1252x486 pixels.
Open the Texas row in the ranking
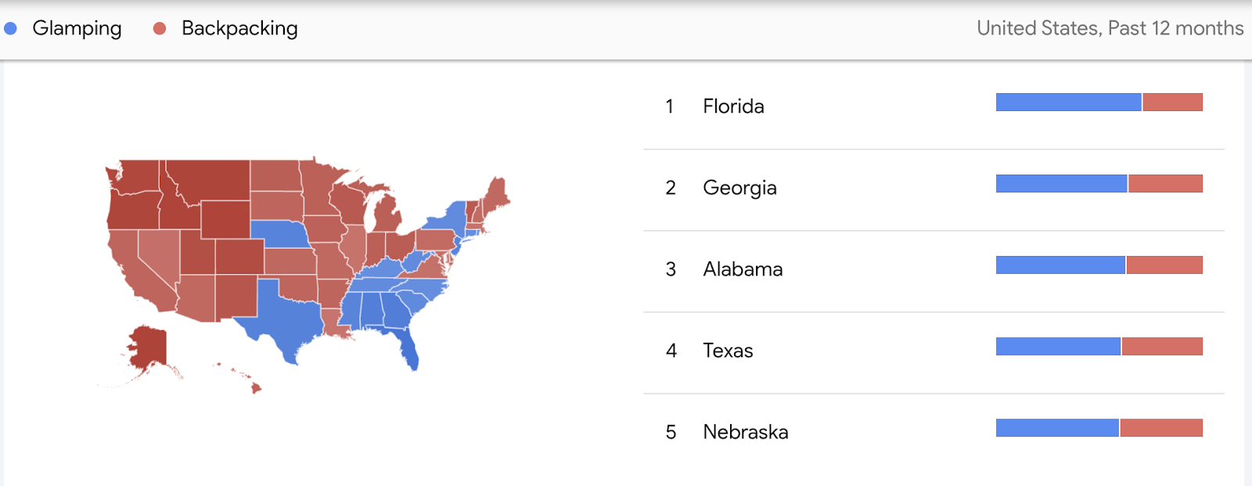pyautogui.click(x=934, y=351)
